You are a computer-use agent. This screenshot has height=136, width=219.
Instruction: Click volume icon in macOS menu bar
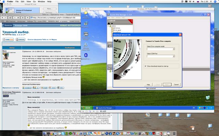(x=194, y=1)
